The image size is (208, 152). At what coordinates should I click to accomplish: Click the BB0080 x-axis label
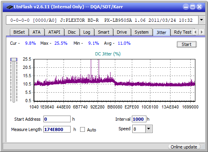115,107
